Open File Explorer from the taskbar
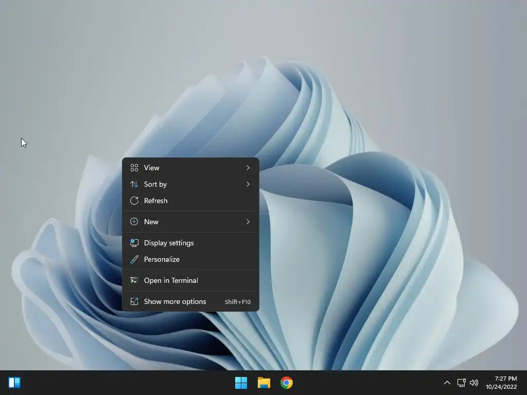Viewport: 527px width, 395px height. coord(264,383)
